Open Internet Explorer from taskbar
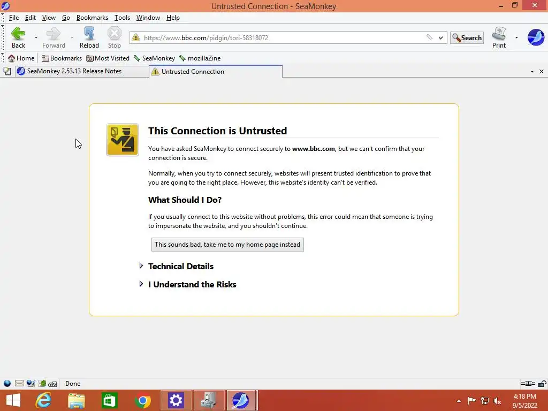This screenshot has width=548, height=411. pos(44,400)
